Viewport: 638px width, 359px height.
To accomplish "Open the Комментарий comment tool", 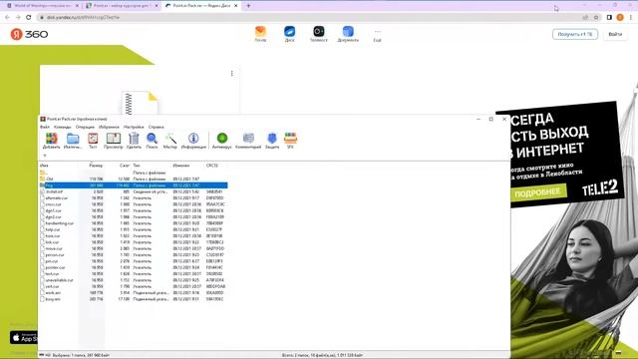I will 248,141.
